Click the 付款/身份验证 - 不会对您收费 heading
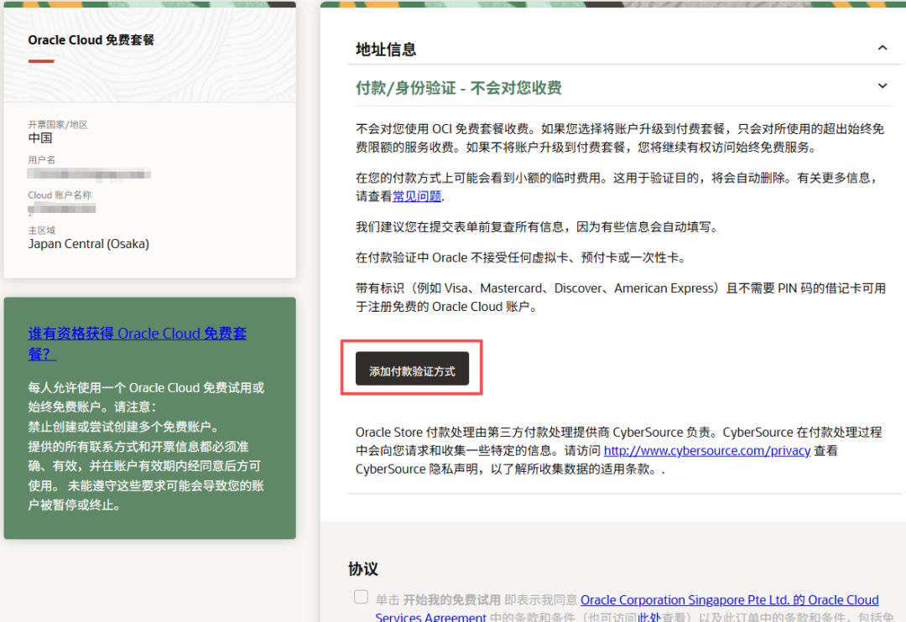906x622 pixels. tap(458, 88)
